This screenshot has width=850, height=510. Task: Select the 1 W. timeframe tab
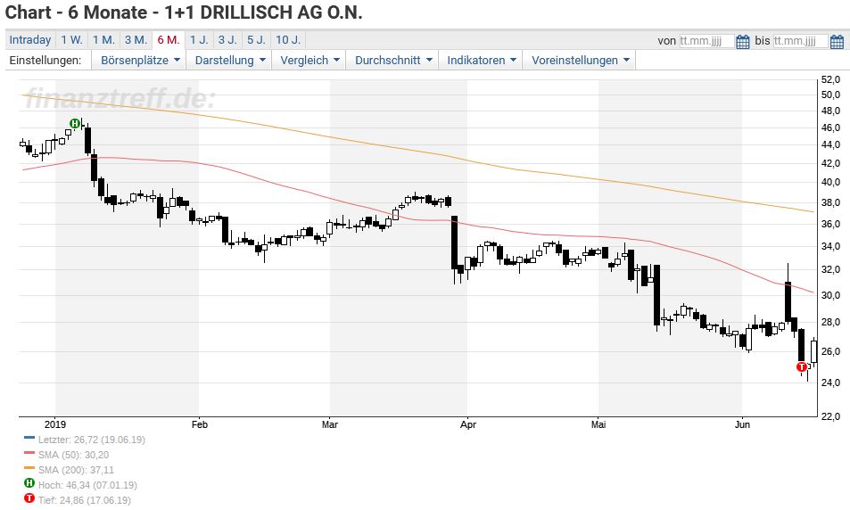(71, 40)
